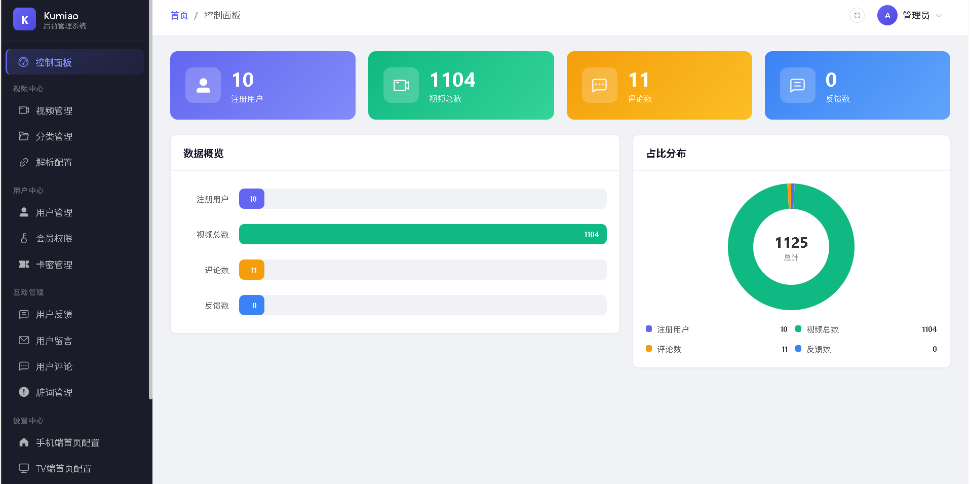This screenshot has height=484, width=970.
Task: Click the 视频总数 label in bar chart
Action: [x=213, y=235]
